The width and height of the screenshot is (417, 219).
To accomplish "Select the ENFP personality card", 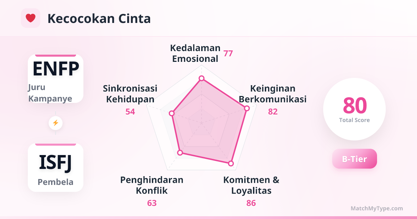I will coord(56,79).
